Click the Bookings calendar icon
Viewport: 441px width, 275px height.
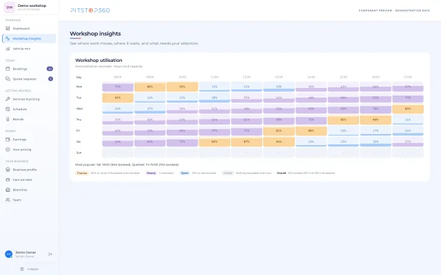[x=8, y=69]
